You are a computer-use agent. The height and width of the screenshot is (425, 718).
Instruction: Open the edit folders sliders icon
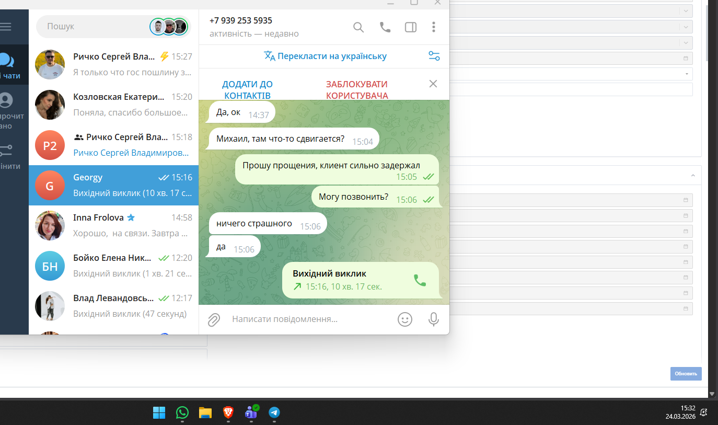point(6,151)
